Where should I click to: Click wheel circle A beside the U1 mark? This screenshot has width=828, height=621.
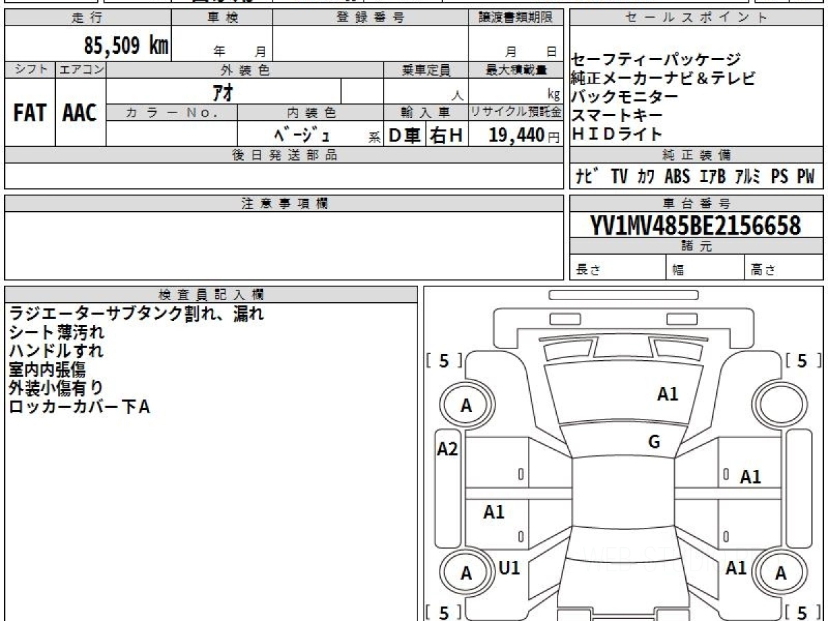pyautogui.click(x=466, y=573)
